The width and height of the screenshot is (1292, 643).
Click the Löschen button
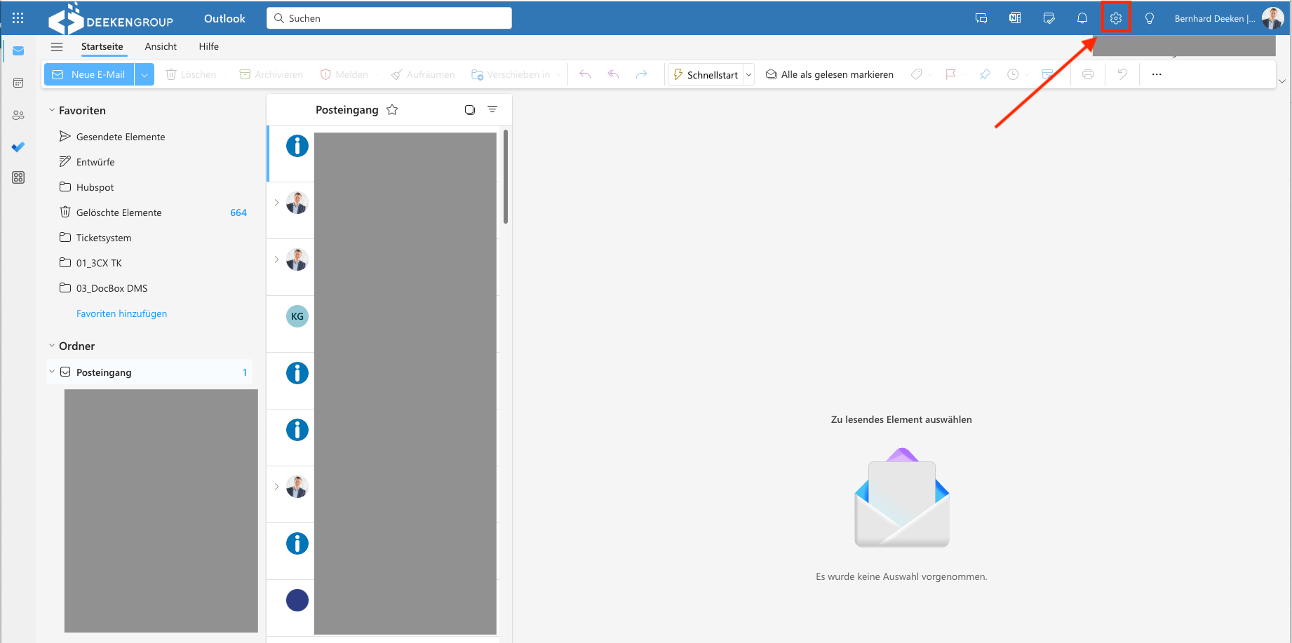coord(191,74)
